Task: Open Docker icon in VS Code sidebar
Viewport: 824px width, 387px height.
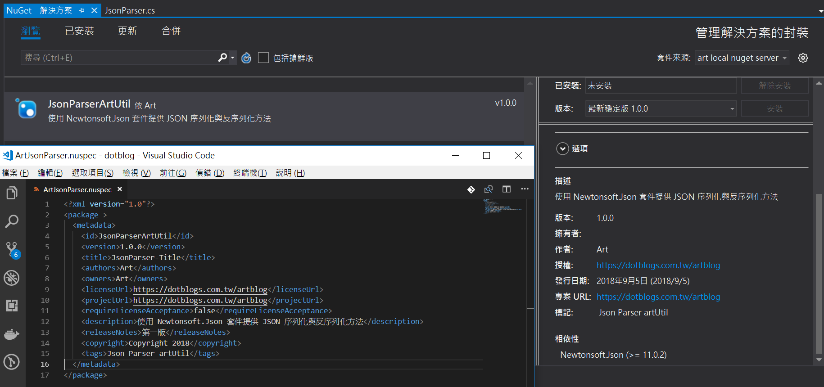Action: coord(12,334)
